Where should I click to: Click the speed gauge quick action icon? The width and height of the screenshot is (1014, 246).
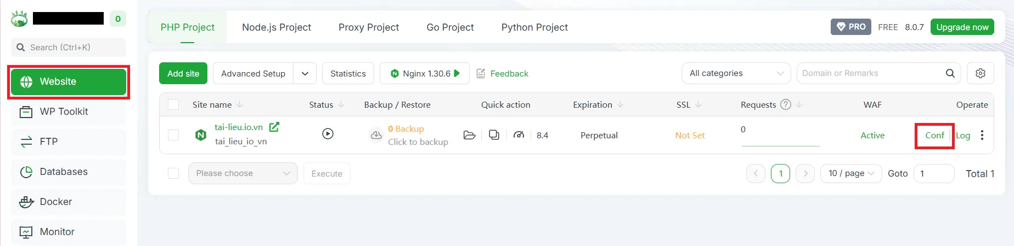(x=519, y=134)
